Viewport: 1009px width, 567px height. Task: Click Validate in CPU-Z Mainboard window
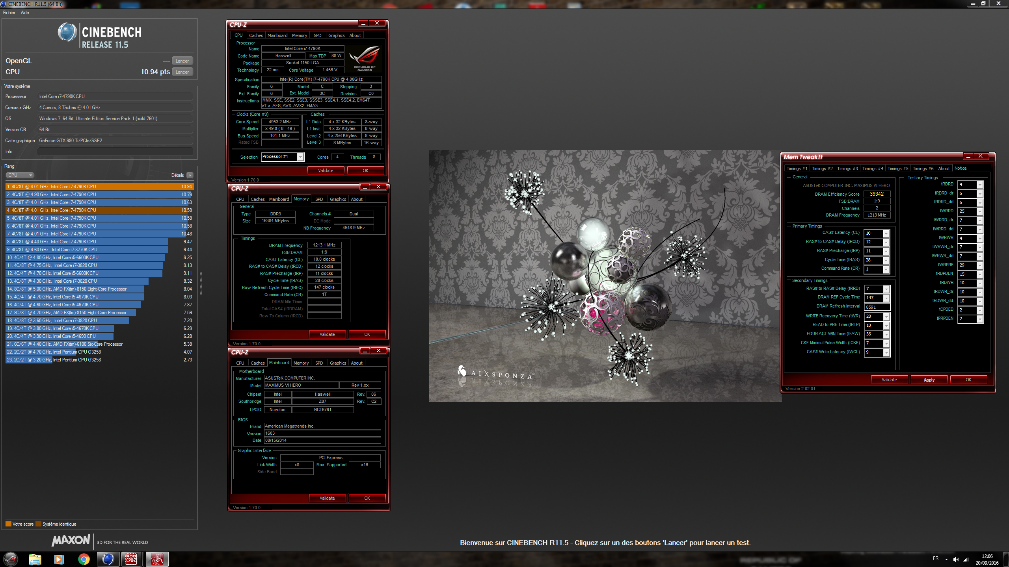click(x=327, y=498)
